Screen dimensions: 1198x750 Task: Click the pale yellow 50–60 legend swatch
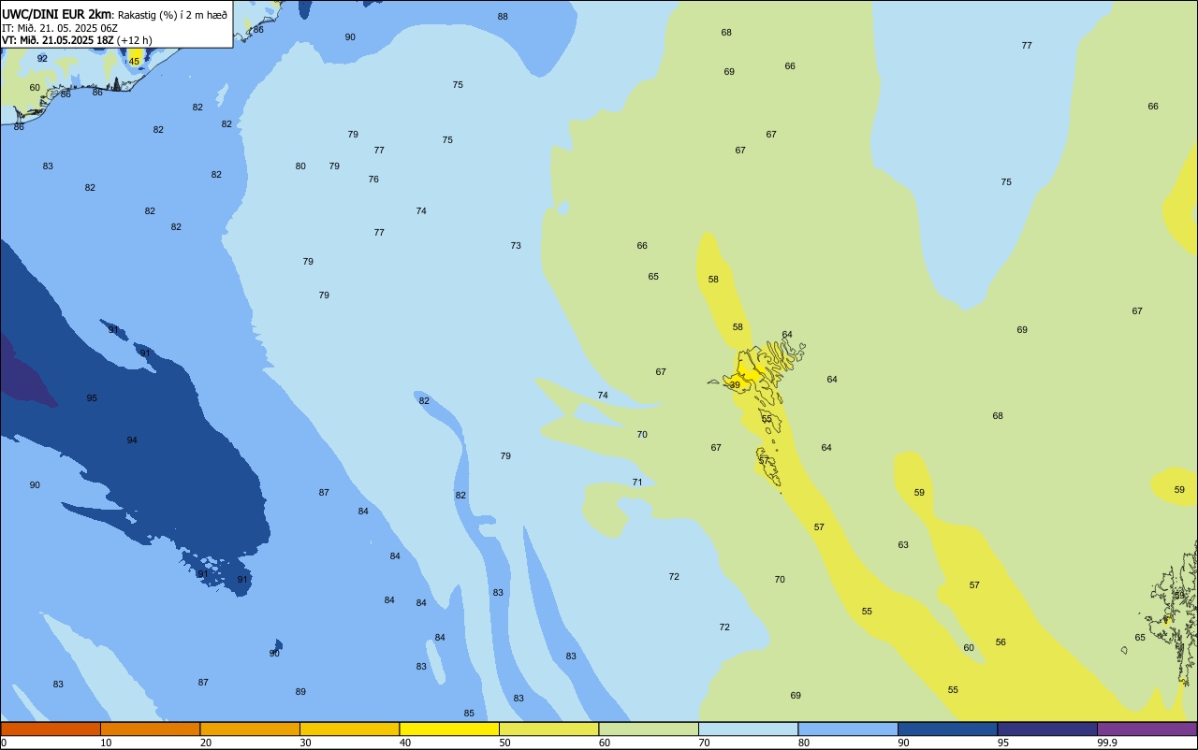click(x=548, y=728)
